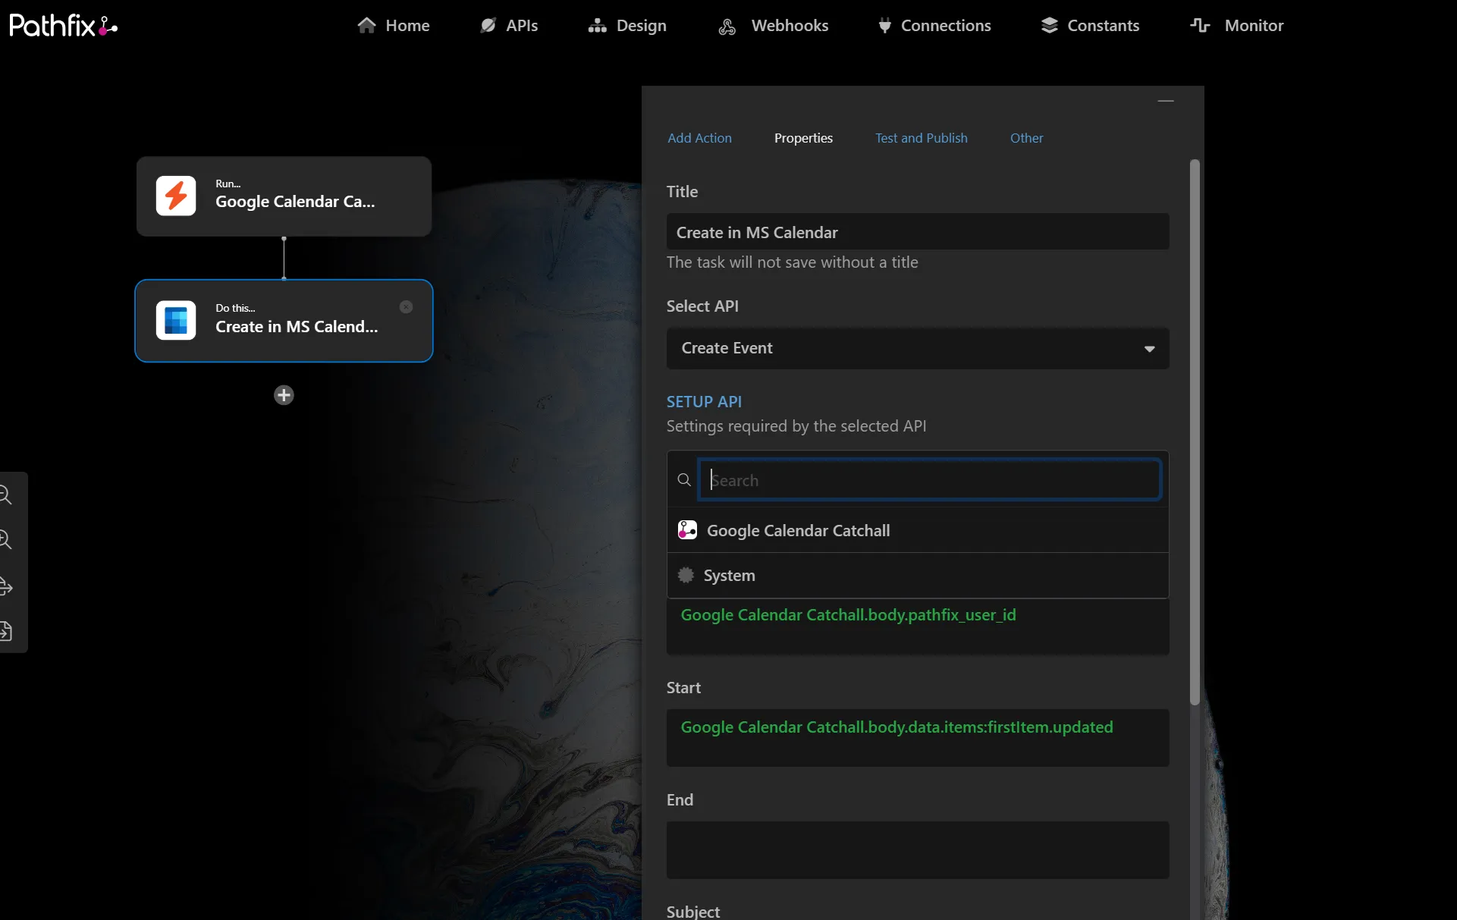Open the Constants page
The width and height of the screenshot is (1457, 920).
(x=1090, y=26)
